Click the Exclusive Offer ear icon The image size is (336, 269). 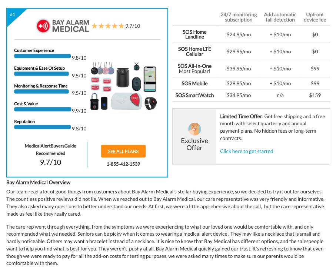tap(194, 129)
